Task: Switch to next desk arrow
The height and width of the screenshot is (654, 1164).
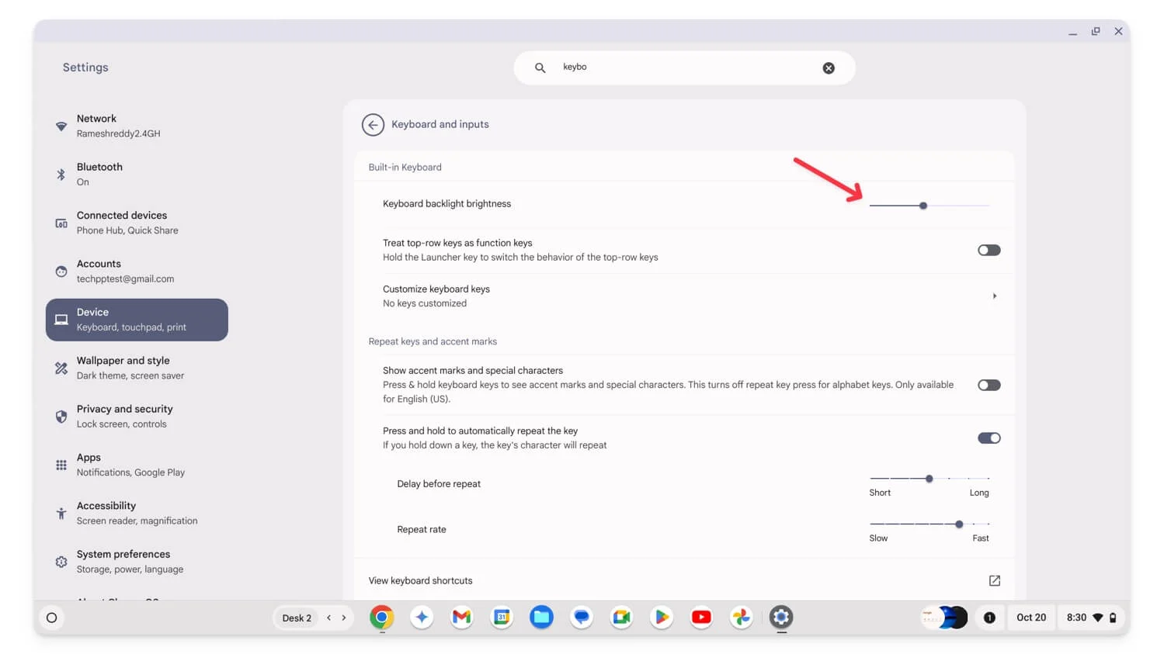Action: pos(344,618)
